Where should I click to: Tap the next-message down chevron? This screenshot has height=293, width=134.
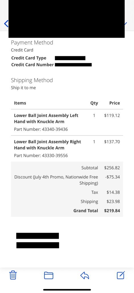(x=126, y=24)
